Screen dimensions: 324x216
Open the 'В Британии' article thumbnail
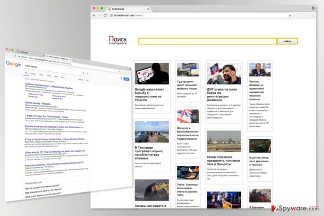[260, 195]
